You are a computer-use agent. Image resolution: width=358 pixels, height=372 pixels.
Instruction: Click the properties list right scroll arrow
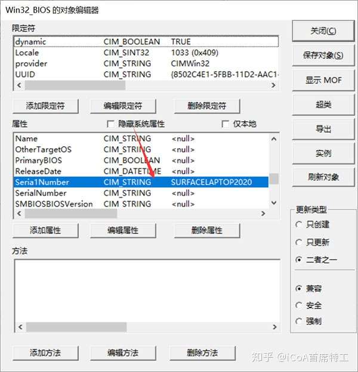263,213
